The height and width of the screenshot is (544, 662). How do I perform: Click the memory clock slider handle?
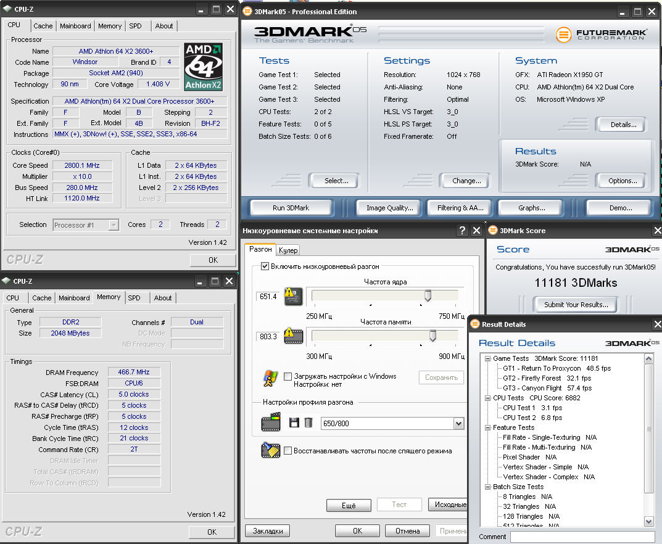(x=432, y=336)
